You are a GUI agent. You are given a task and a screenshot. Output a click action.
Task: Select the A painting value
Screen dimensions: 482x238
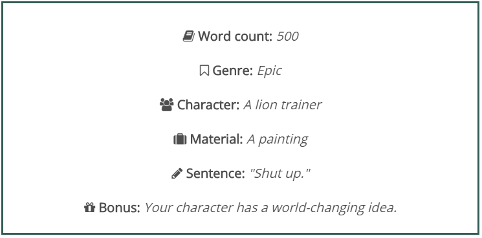click(278, 140)
